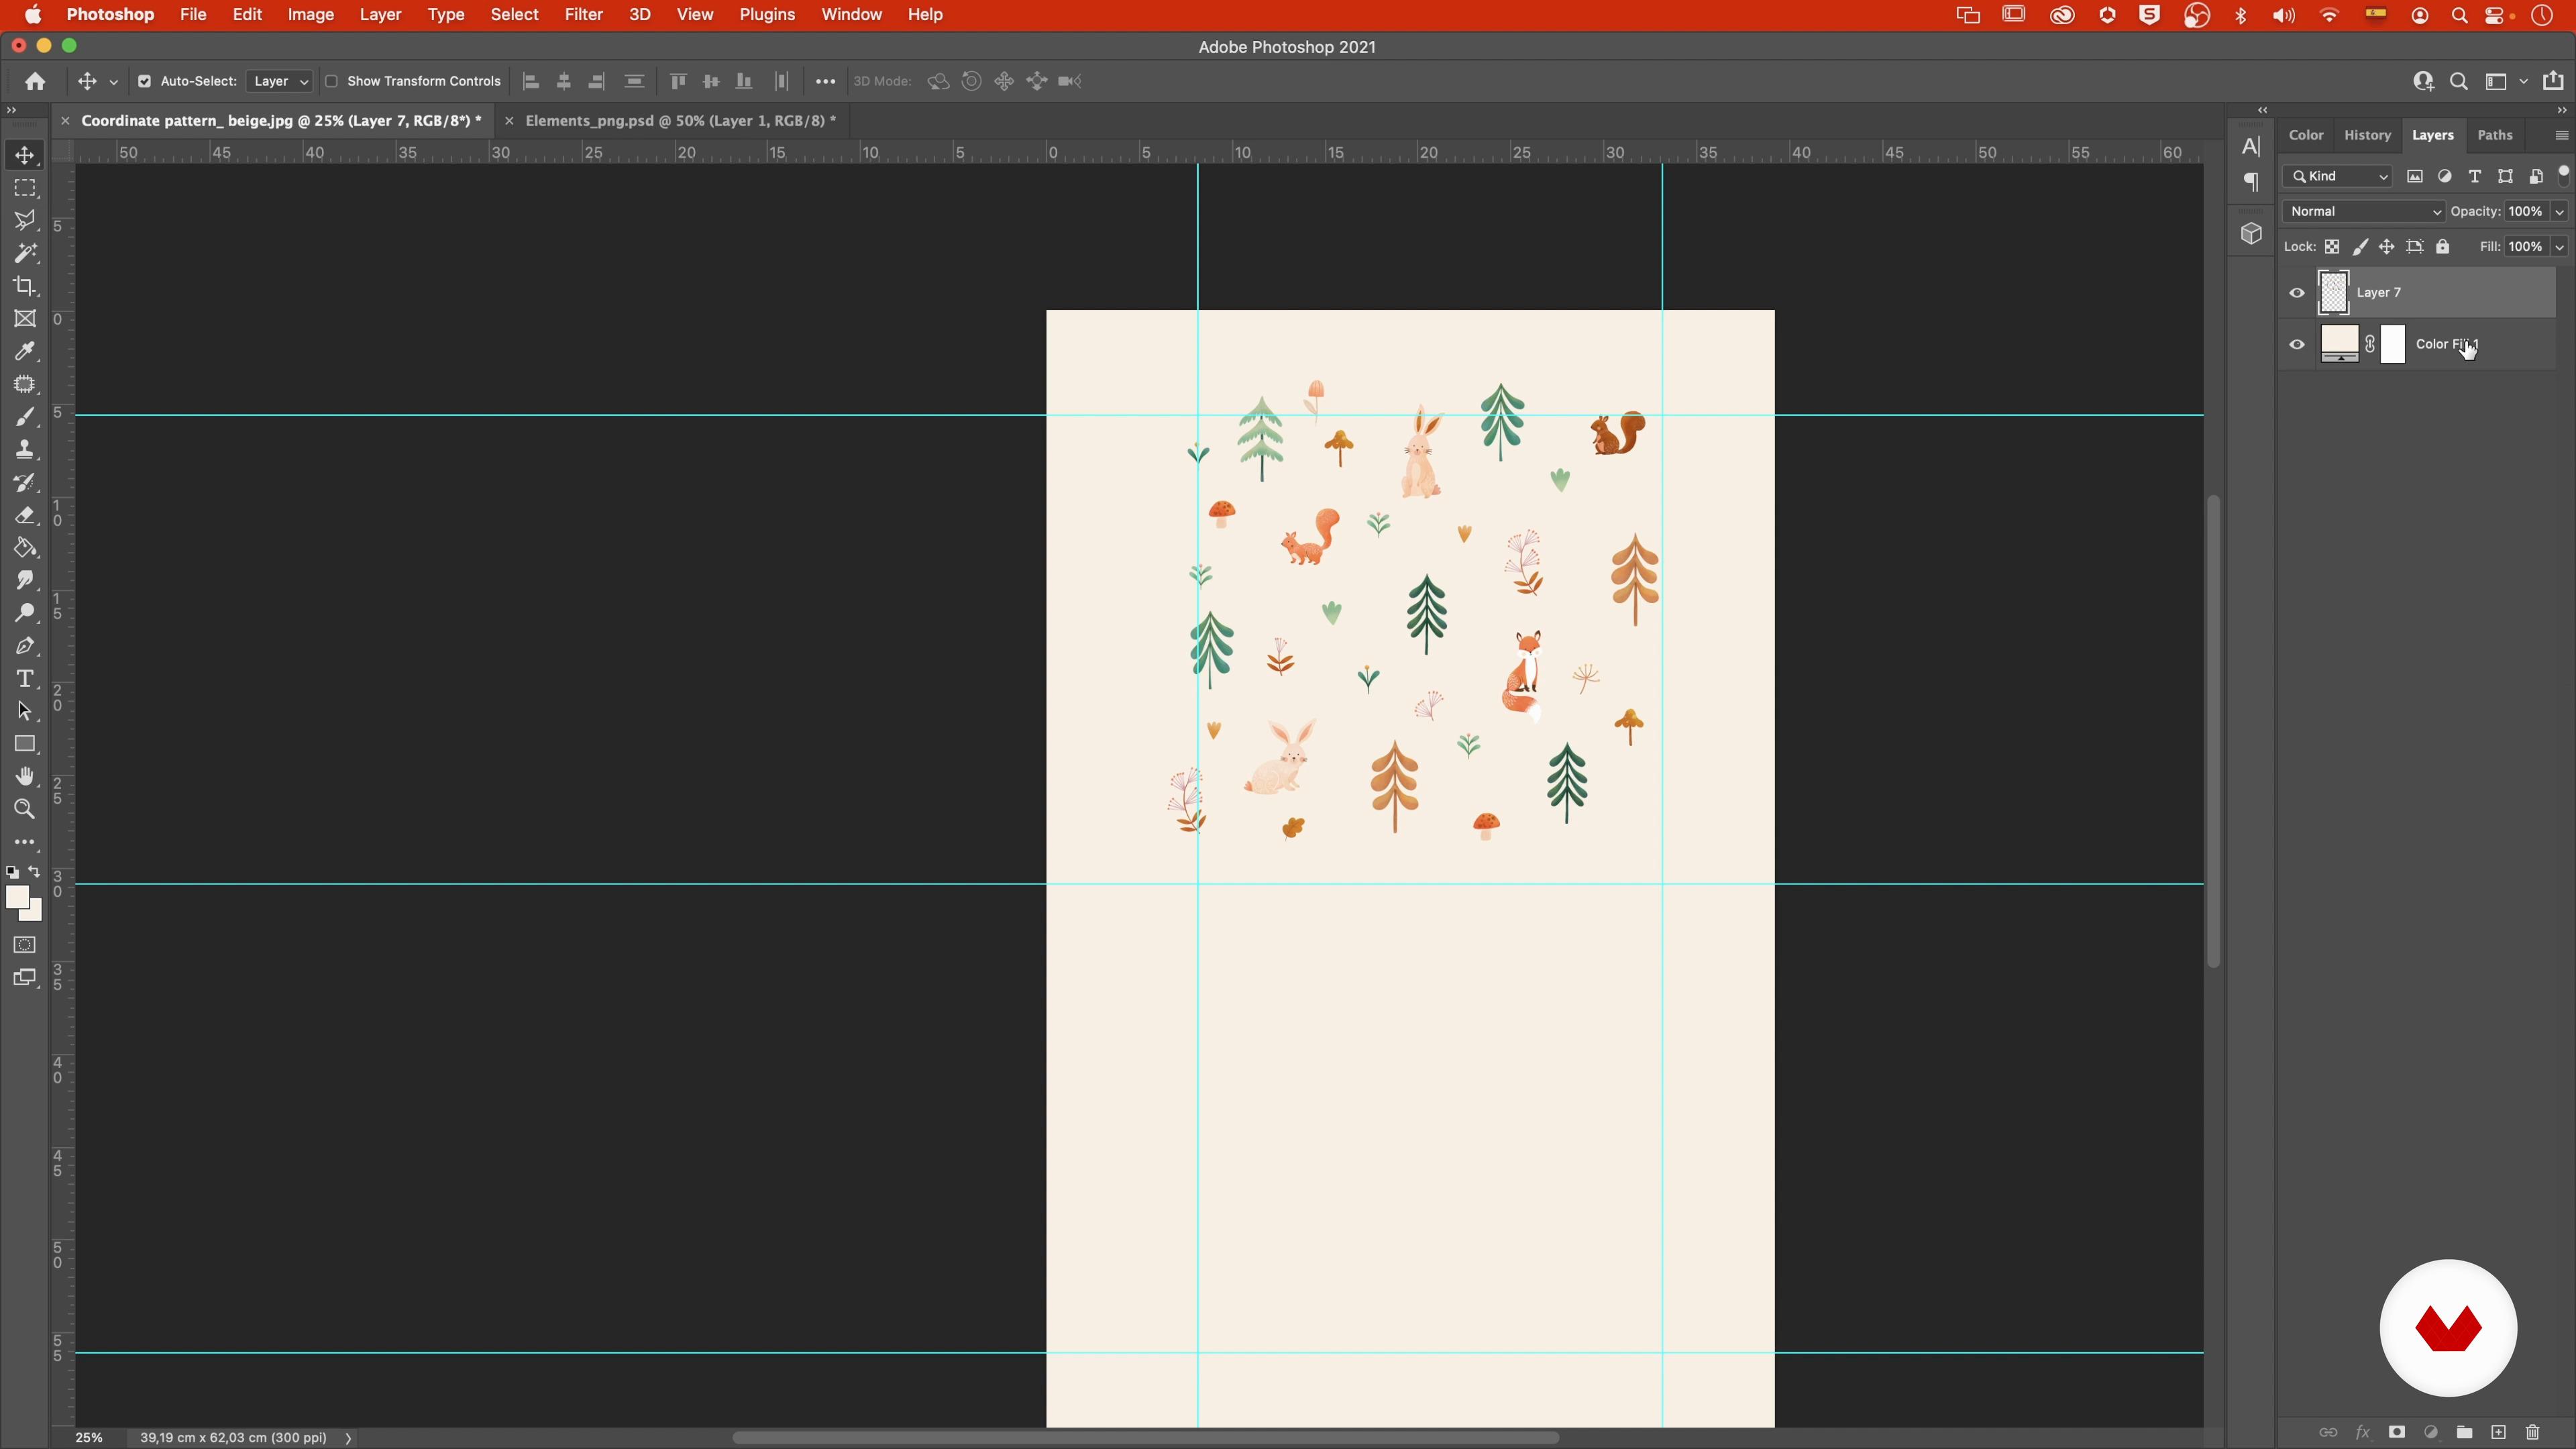Toggle lock position
The width and height of the screenshot is (2576, 1449).
pyautogui.click(x=2387, y=247)
